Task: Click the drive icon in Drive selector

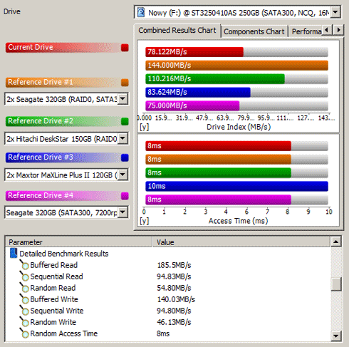Action: (141, 12)
